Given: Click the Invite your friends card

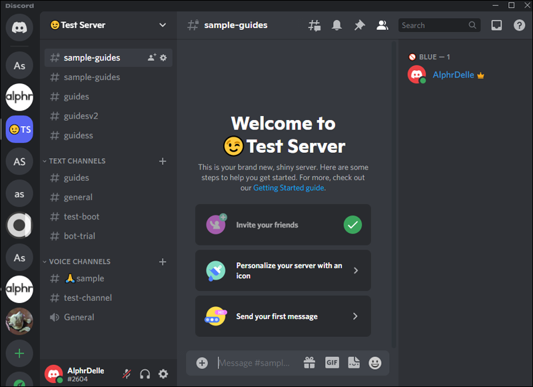Looking at the screenshot, I should click(x=282, y=225).
